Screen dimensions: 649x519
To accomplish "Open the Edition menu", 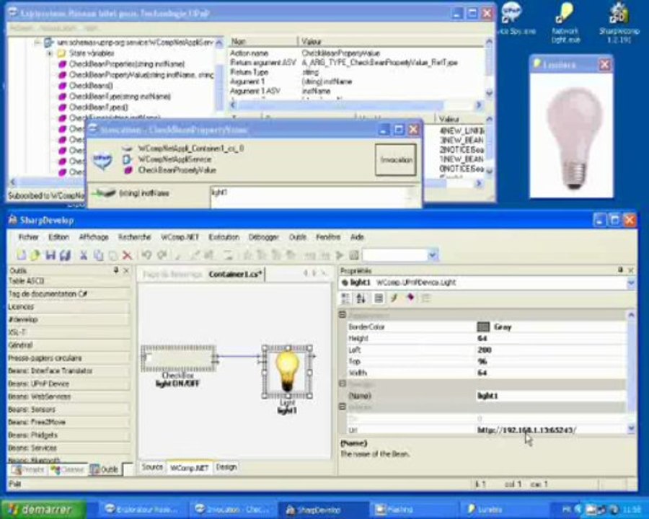I will [x=59, y=237].
